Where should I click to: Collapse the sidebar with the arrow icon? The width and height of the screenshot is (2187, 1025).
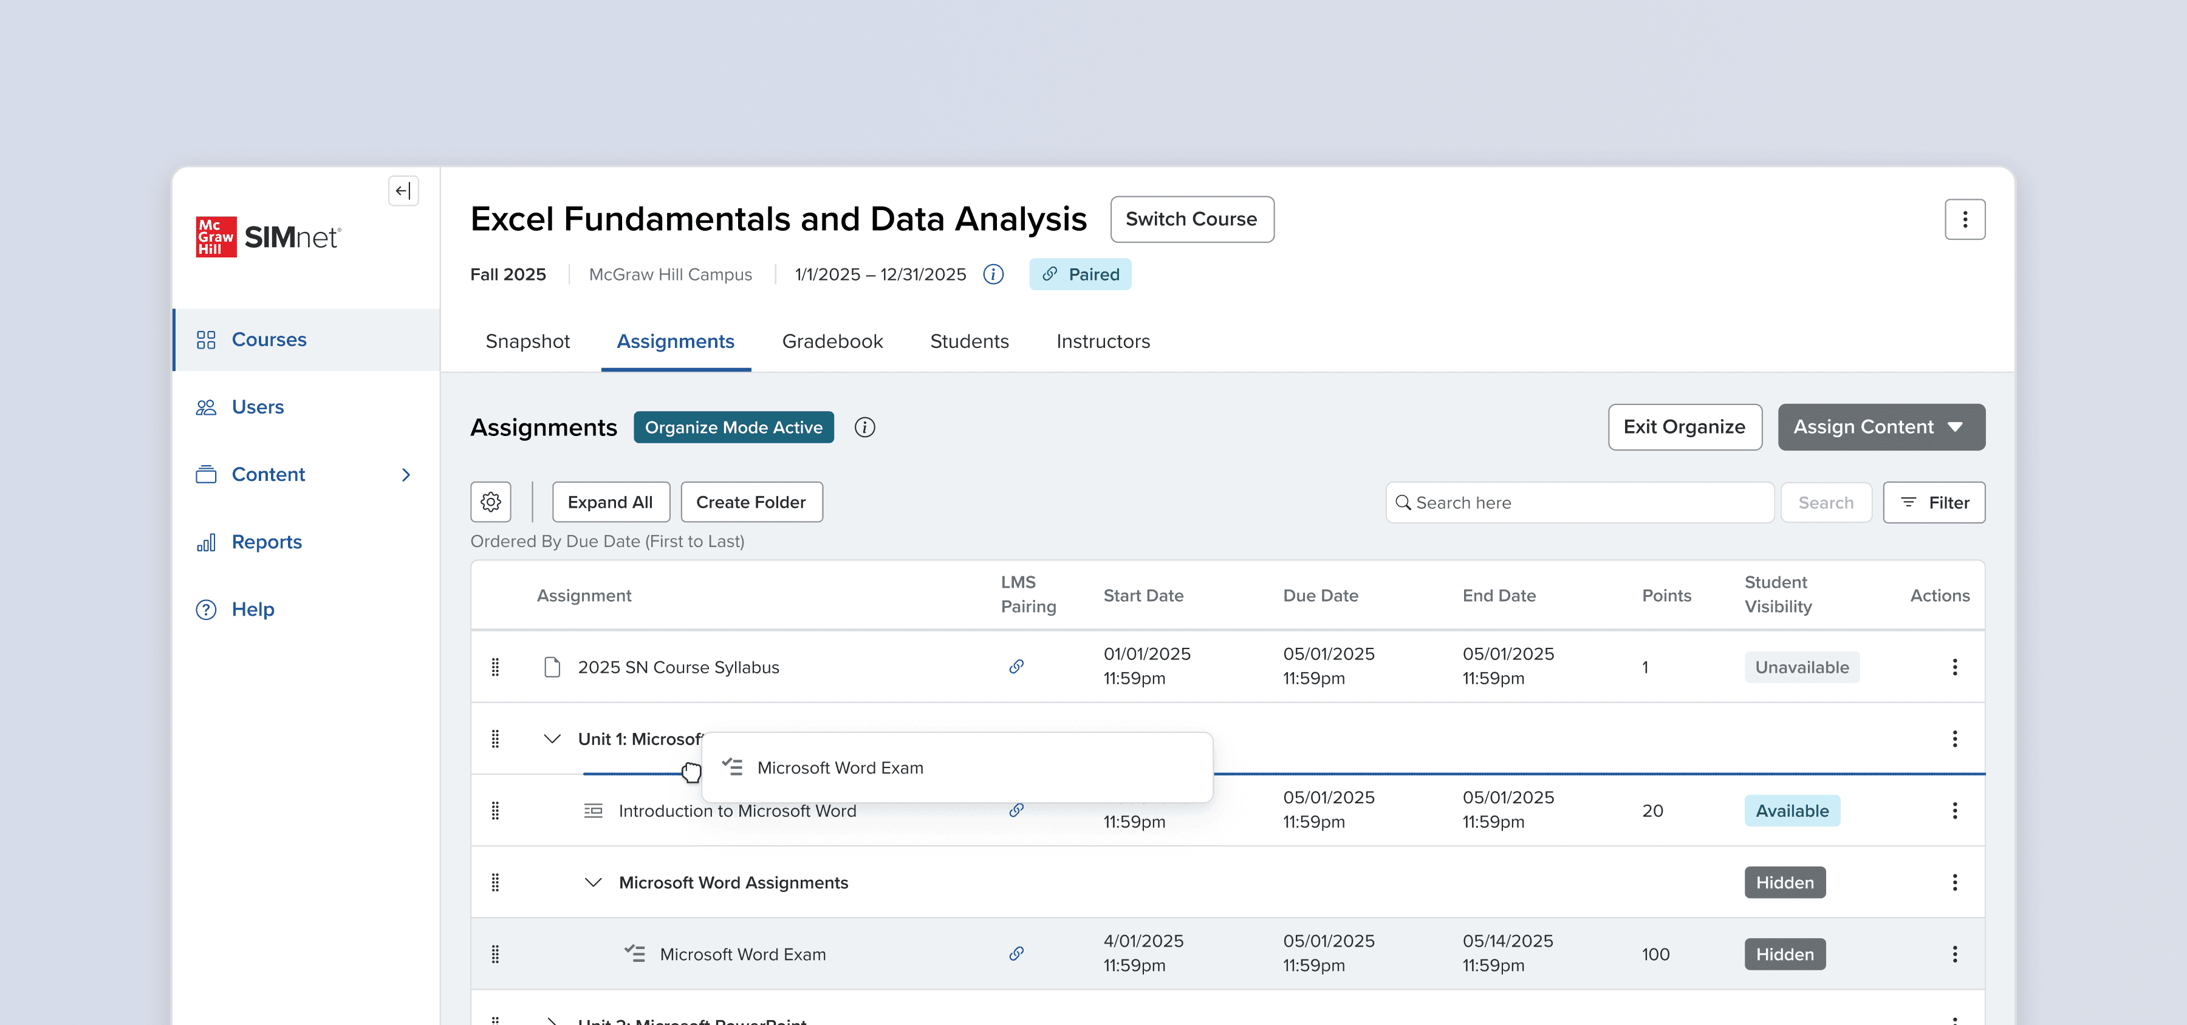[403, 191]
